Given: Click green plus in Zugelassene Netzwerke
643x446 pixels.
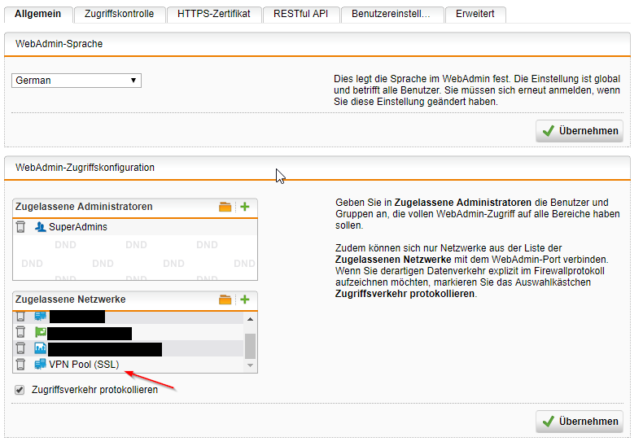Looking at the screenshot, I should tap(244, 300).
